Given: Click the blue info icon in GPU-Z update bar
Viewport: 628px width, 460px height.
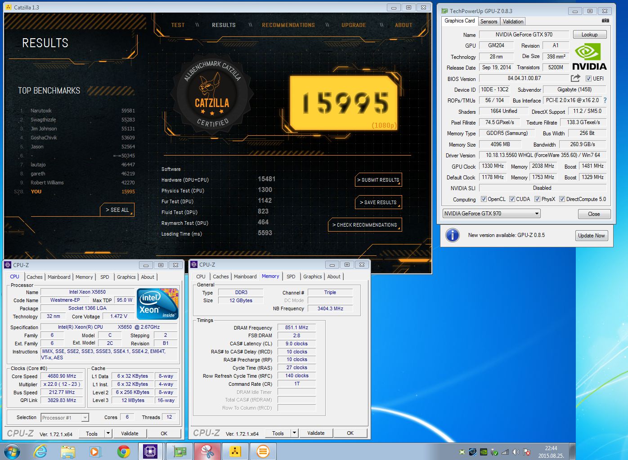Looking at the screenshot, I should pos(452,235).
